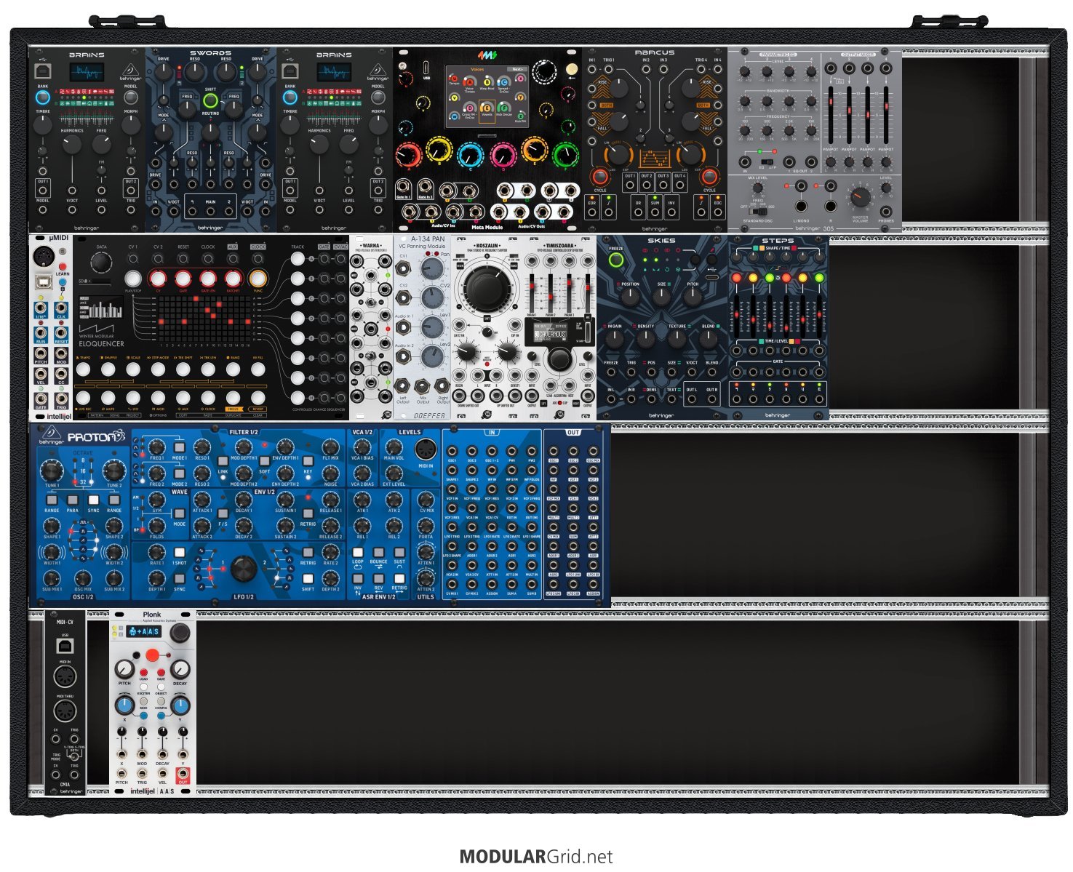The width and height of the screenshot is (1073, 872).
Task: Hit the red LEARN button on µMIDI
Action: [x=62, y=266]
